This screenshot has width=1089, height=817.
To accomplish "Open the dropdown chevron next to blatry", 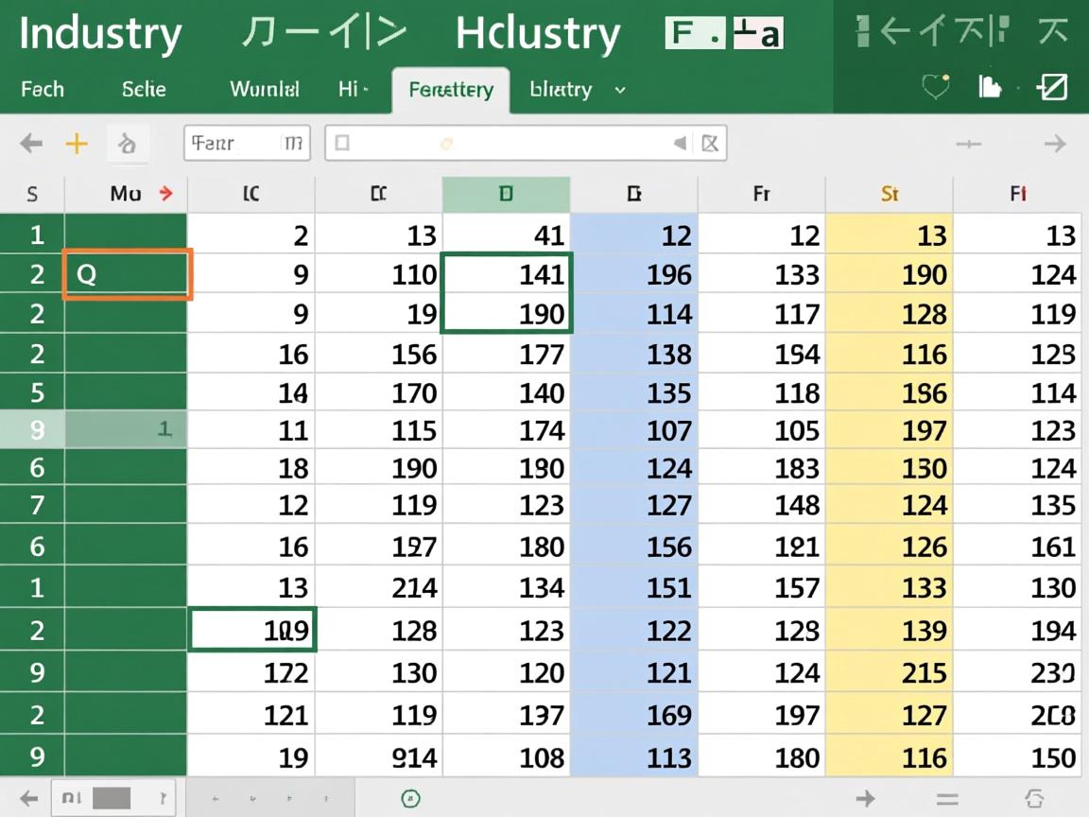I will pyautogui.click(x=620, y=90).
